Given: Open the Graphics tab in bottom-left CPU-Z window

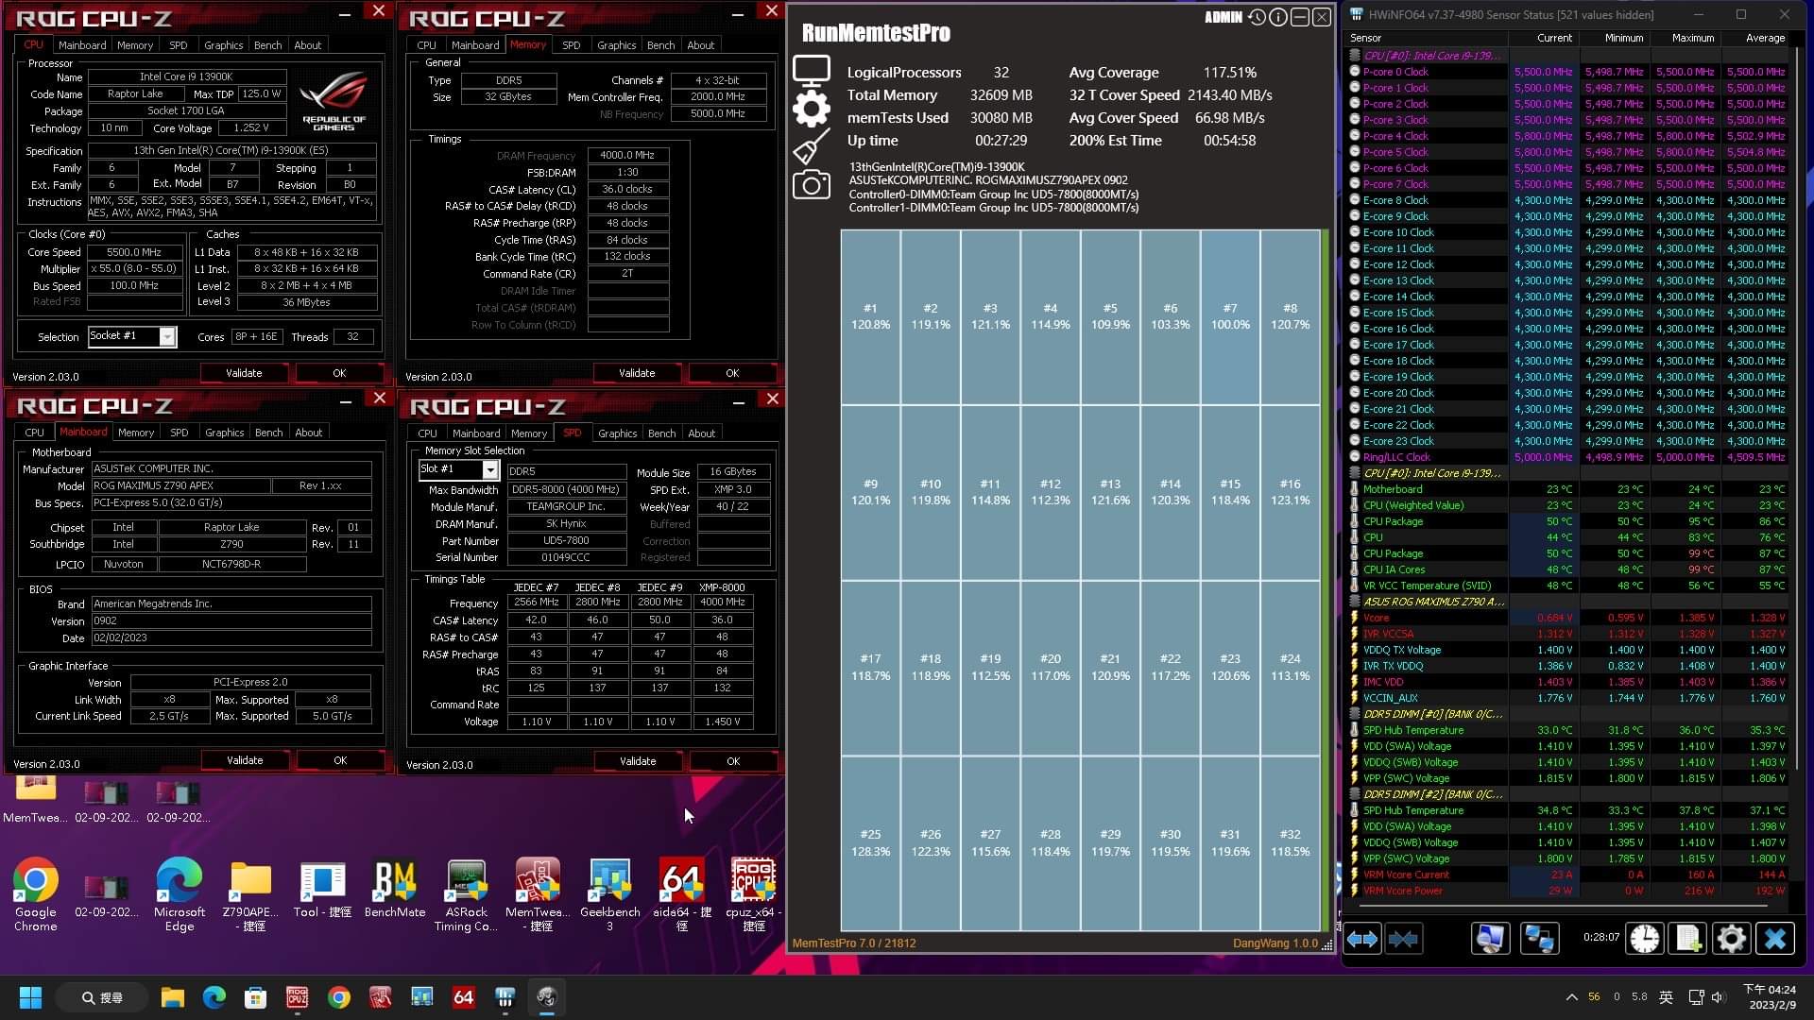Looking at the screenshot, I should pyautogui.click(x=225, y=433).
